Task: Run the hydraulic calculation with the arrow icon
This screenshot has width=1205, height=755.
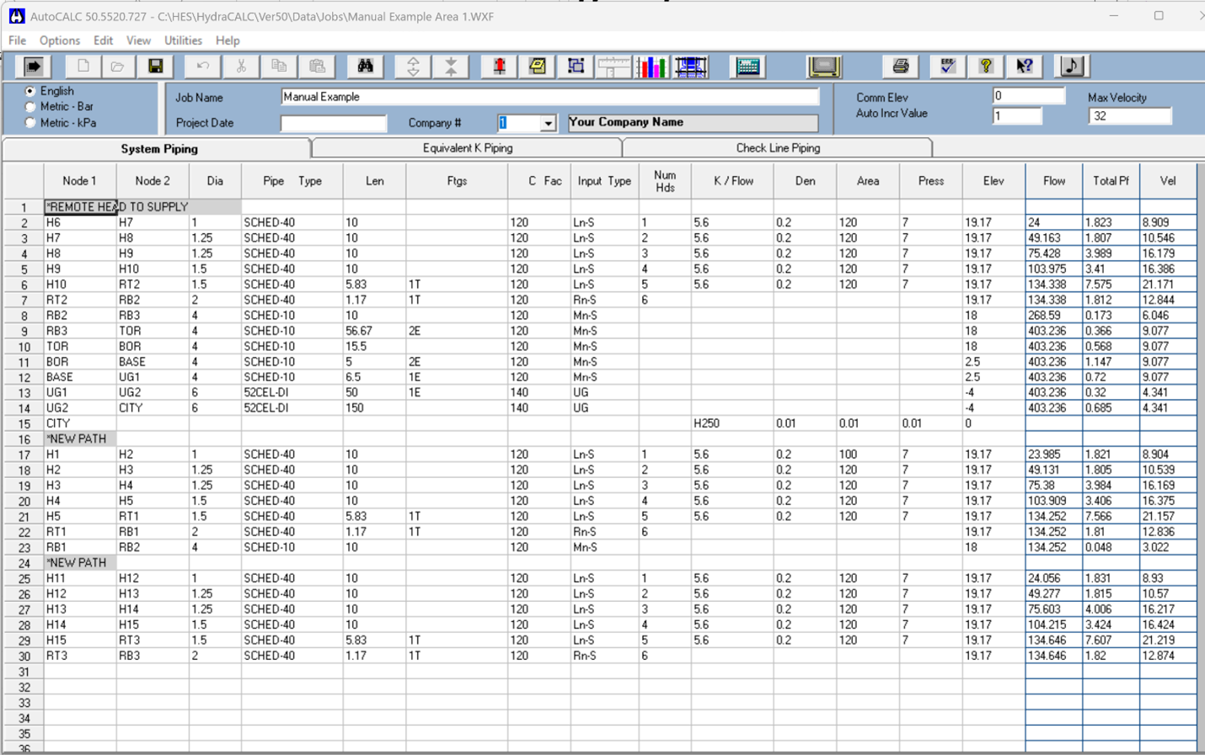Action: [x=32, y=66]
